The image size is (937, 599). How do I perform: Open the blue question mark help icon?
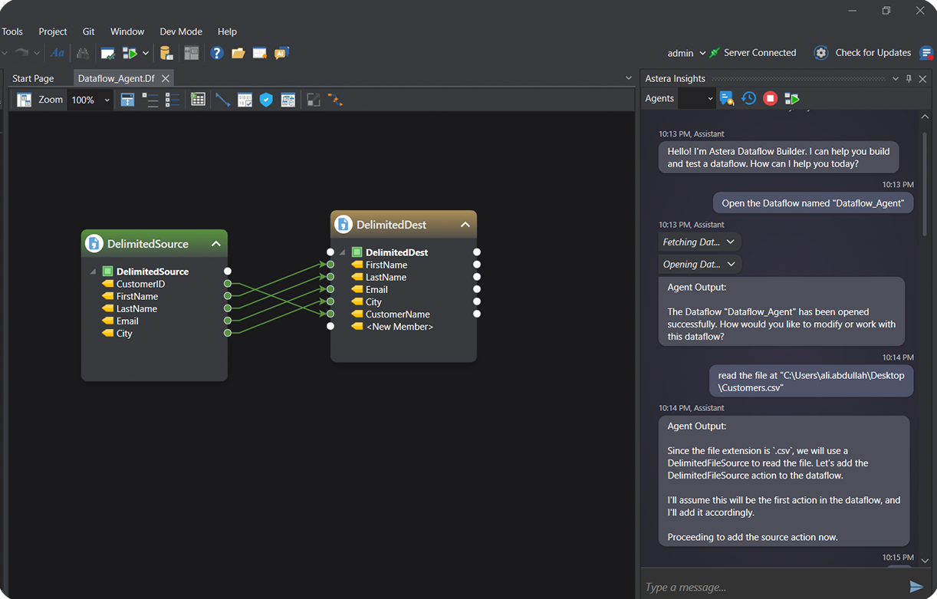coord(217,53)
